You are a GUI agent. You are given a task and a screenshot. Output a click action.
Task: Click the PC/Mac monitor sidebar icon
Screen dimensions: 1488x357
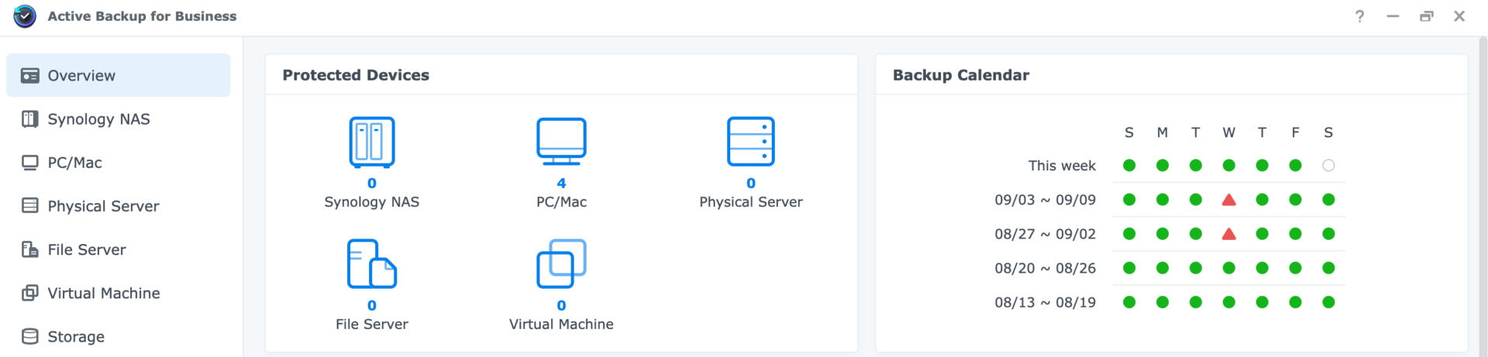(30, 163)
